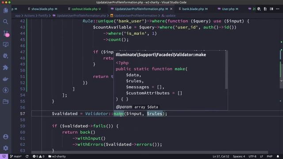Open the Thunder Client lightning icon

coord(6,90)
